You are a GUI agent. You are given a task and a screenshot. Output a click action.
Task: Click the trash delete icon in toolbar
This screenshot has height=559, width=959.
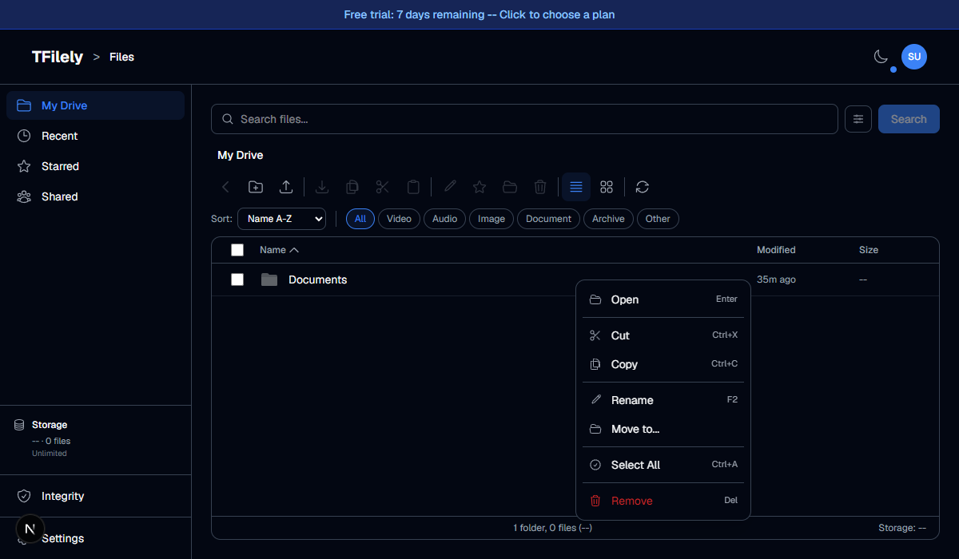pyautogui.click(x=540, y=187)
